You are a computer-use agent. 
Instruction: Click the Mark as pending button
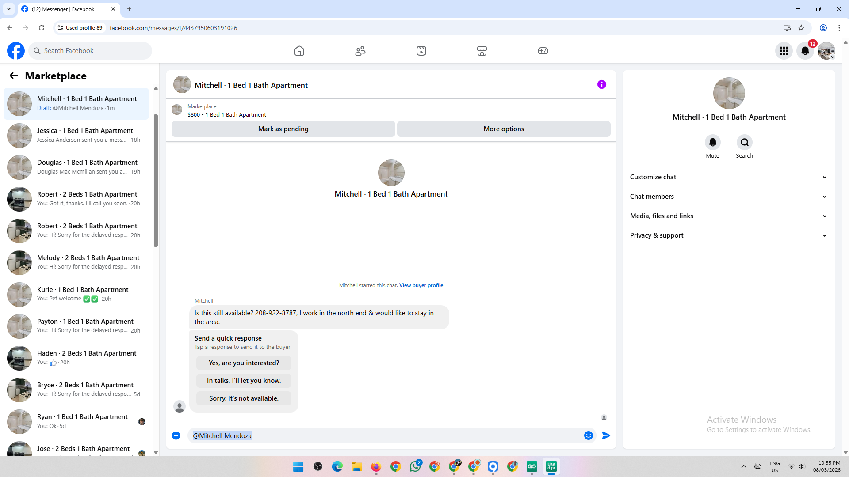pos(283,129)
